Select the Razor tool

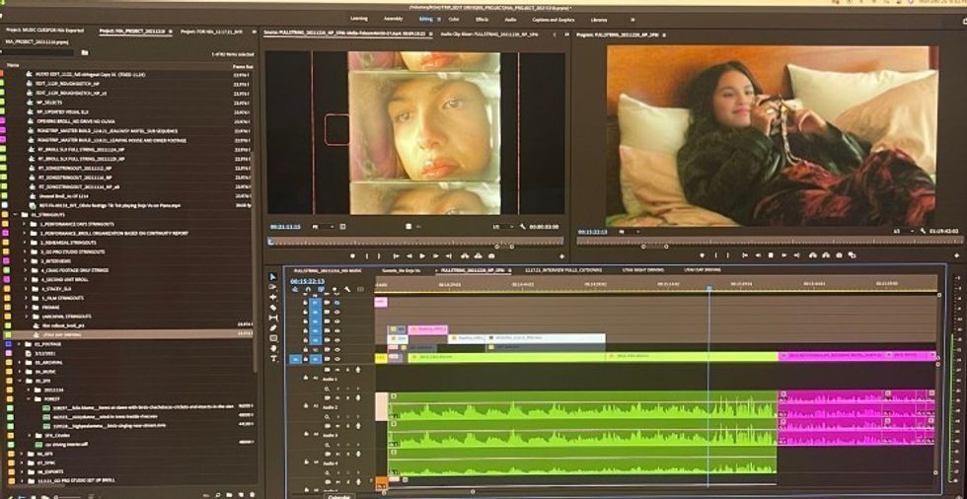coord(273,308)
